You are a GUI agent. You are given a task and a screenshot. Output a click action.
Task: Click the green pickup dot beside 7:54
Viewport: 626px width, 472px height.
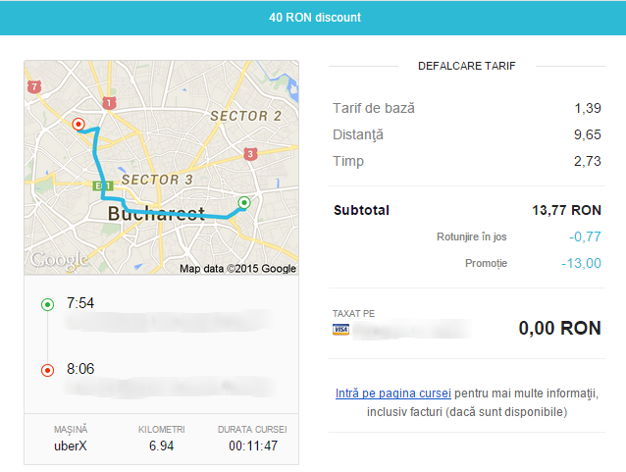[47, 304]
